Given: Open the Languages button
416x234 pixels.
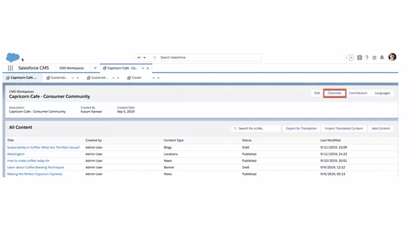Looking at the screenshot, I should [x=382, y=93].
